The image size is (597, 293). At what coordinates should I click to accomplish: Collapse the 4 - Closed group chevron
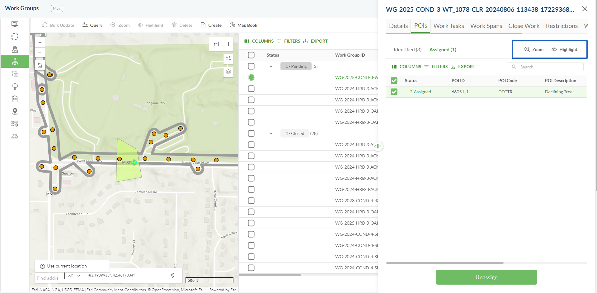(271, 133)
